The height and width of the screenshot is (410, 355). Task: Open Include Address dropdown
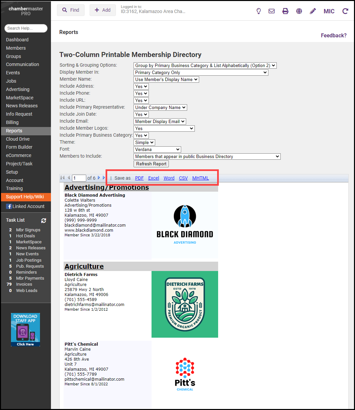[141, 86]
